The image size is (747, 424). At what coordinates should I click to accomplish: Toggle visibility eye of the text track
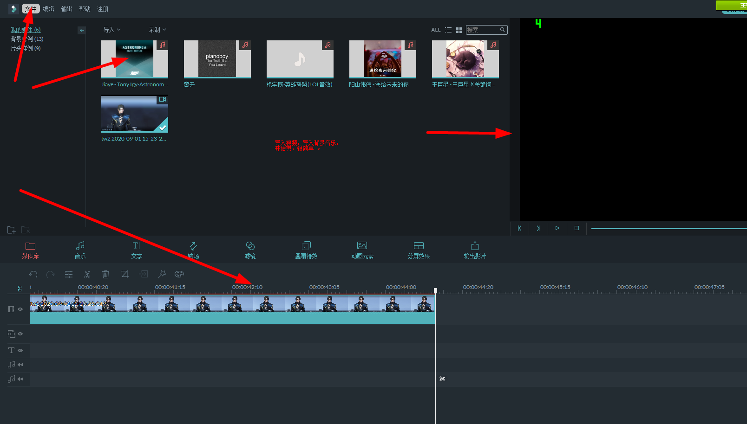(x=20, y=350)
